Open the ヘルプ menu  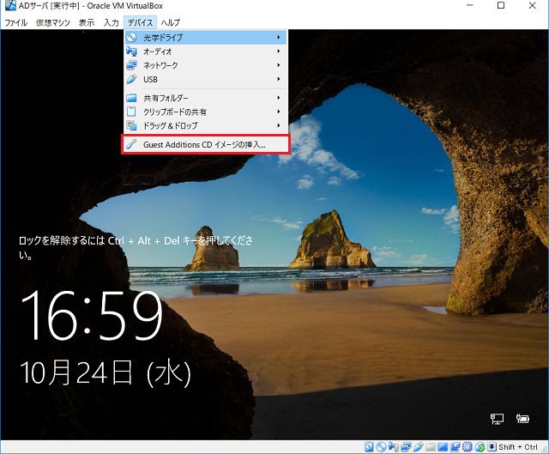pyautogui.click(x=171, y=22)
